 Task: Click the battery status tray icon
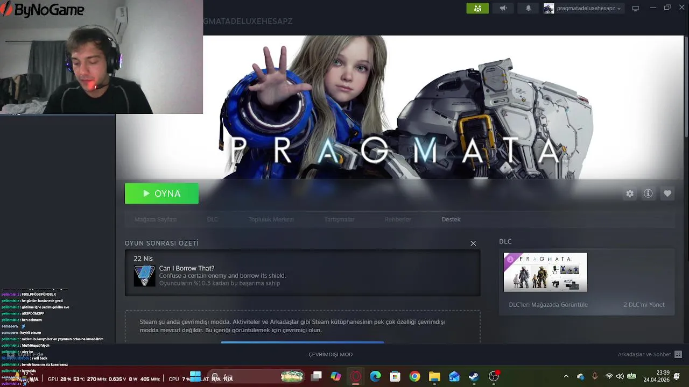pos(632,377)
